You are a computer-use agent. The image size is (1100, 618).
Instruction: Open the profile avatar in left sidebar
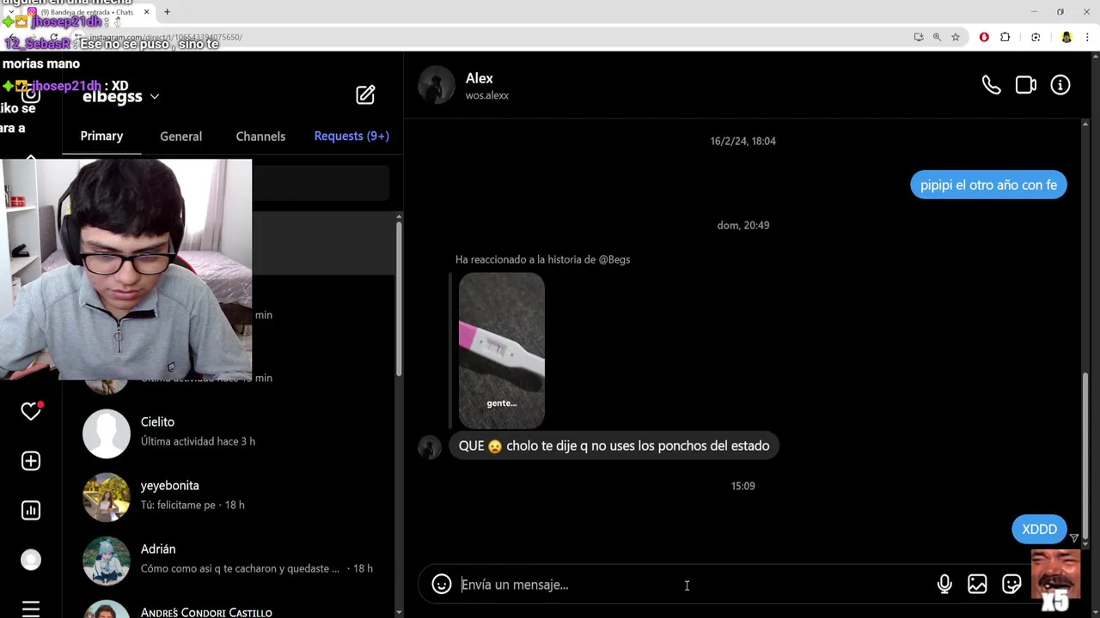(31, 560)
